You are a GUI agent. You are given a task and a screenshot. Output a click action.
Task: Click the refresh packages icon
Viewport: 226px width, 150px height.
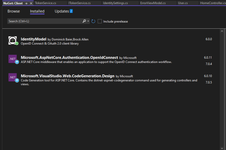pos(93,21)
